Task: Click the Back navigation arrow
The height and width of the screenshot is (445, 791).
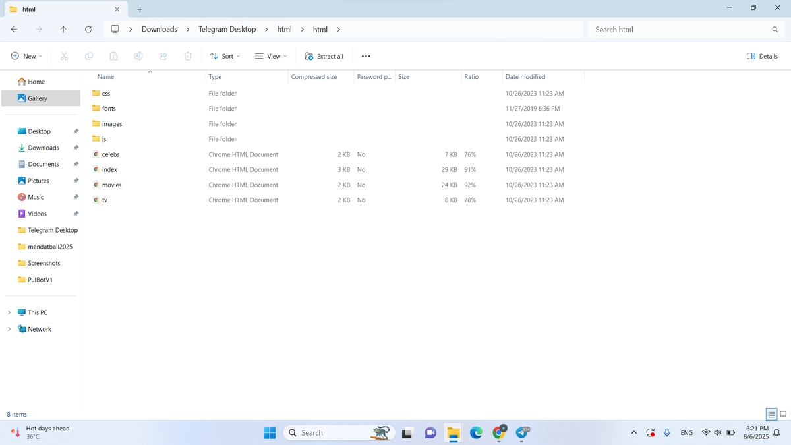Action: [15, 30]
